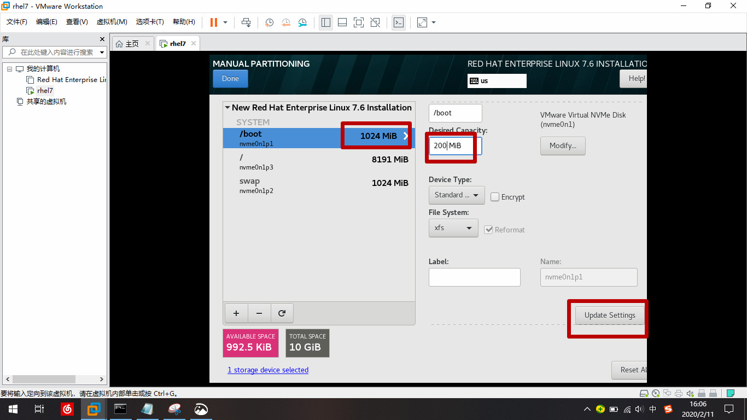Pause the virtual machine with the orange pause icon
This screenshot has height=420, width=747.
tap(214, 22)
